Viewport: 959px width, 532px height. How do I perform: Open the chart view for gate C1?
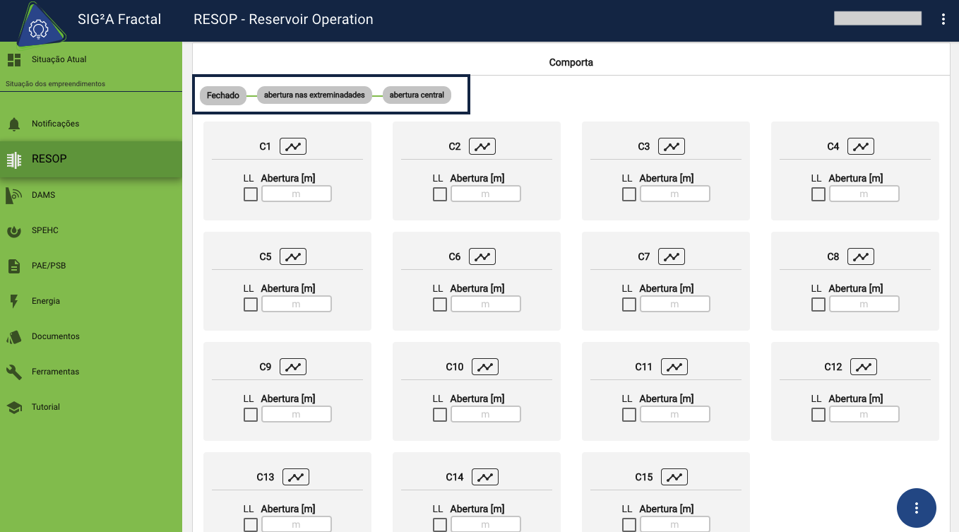[x=293, y=146]
